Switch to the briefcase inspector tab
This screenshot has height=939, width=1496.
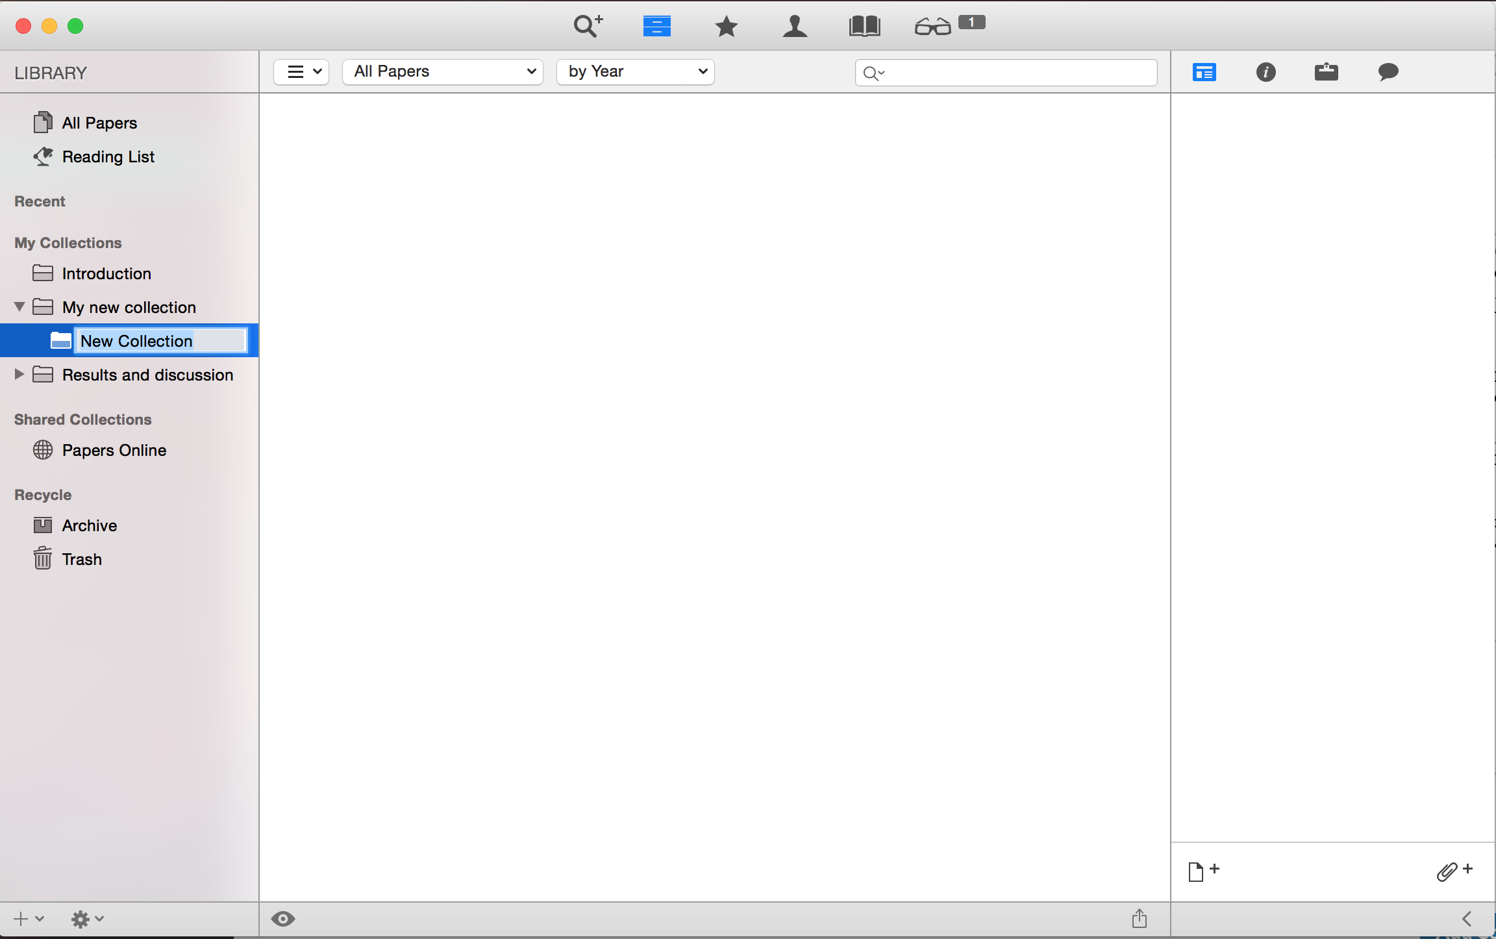pos(1326,72)
